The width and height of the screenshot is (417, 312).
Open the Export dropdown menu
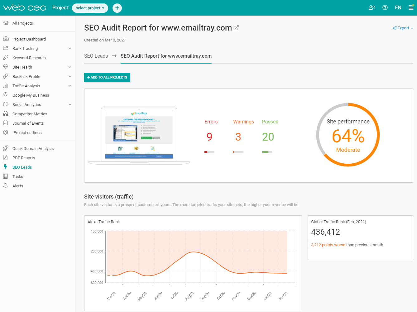(402, 28)
